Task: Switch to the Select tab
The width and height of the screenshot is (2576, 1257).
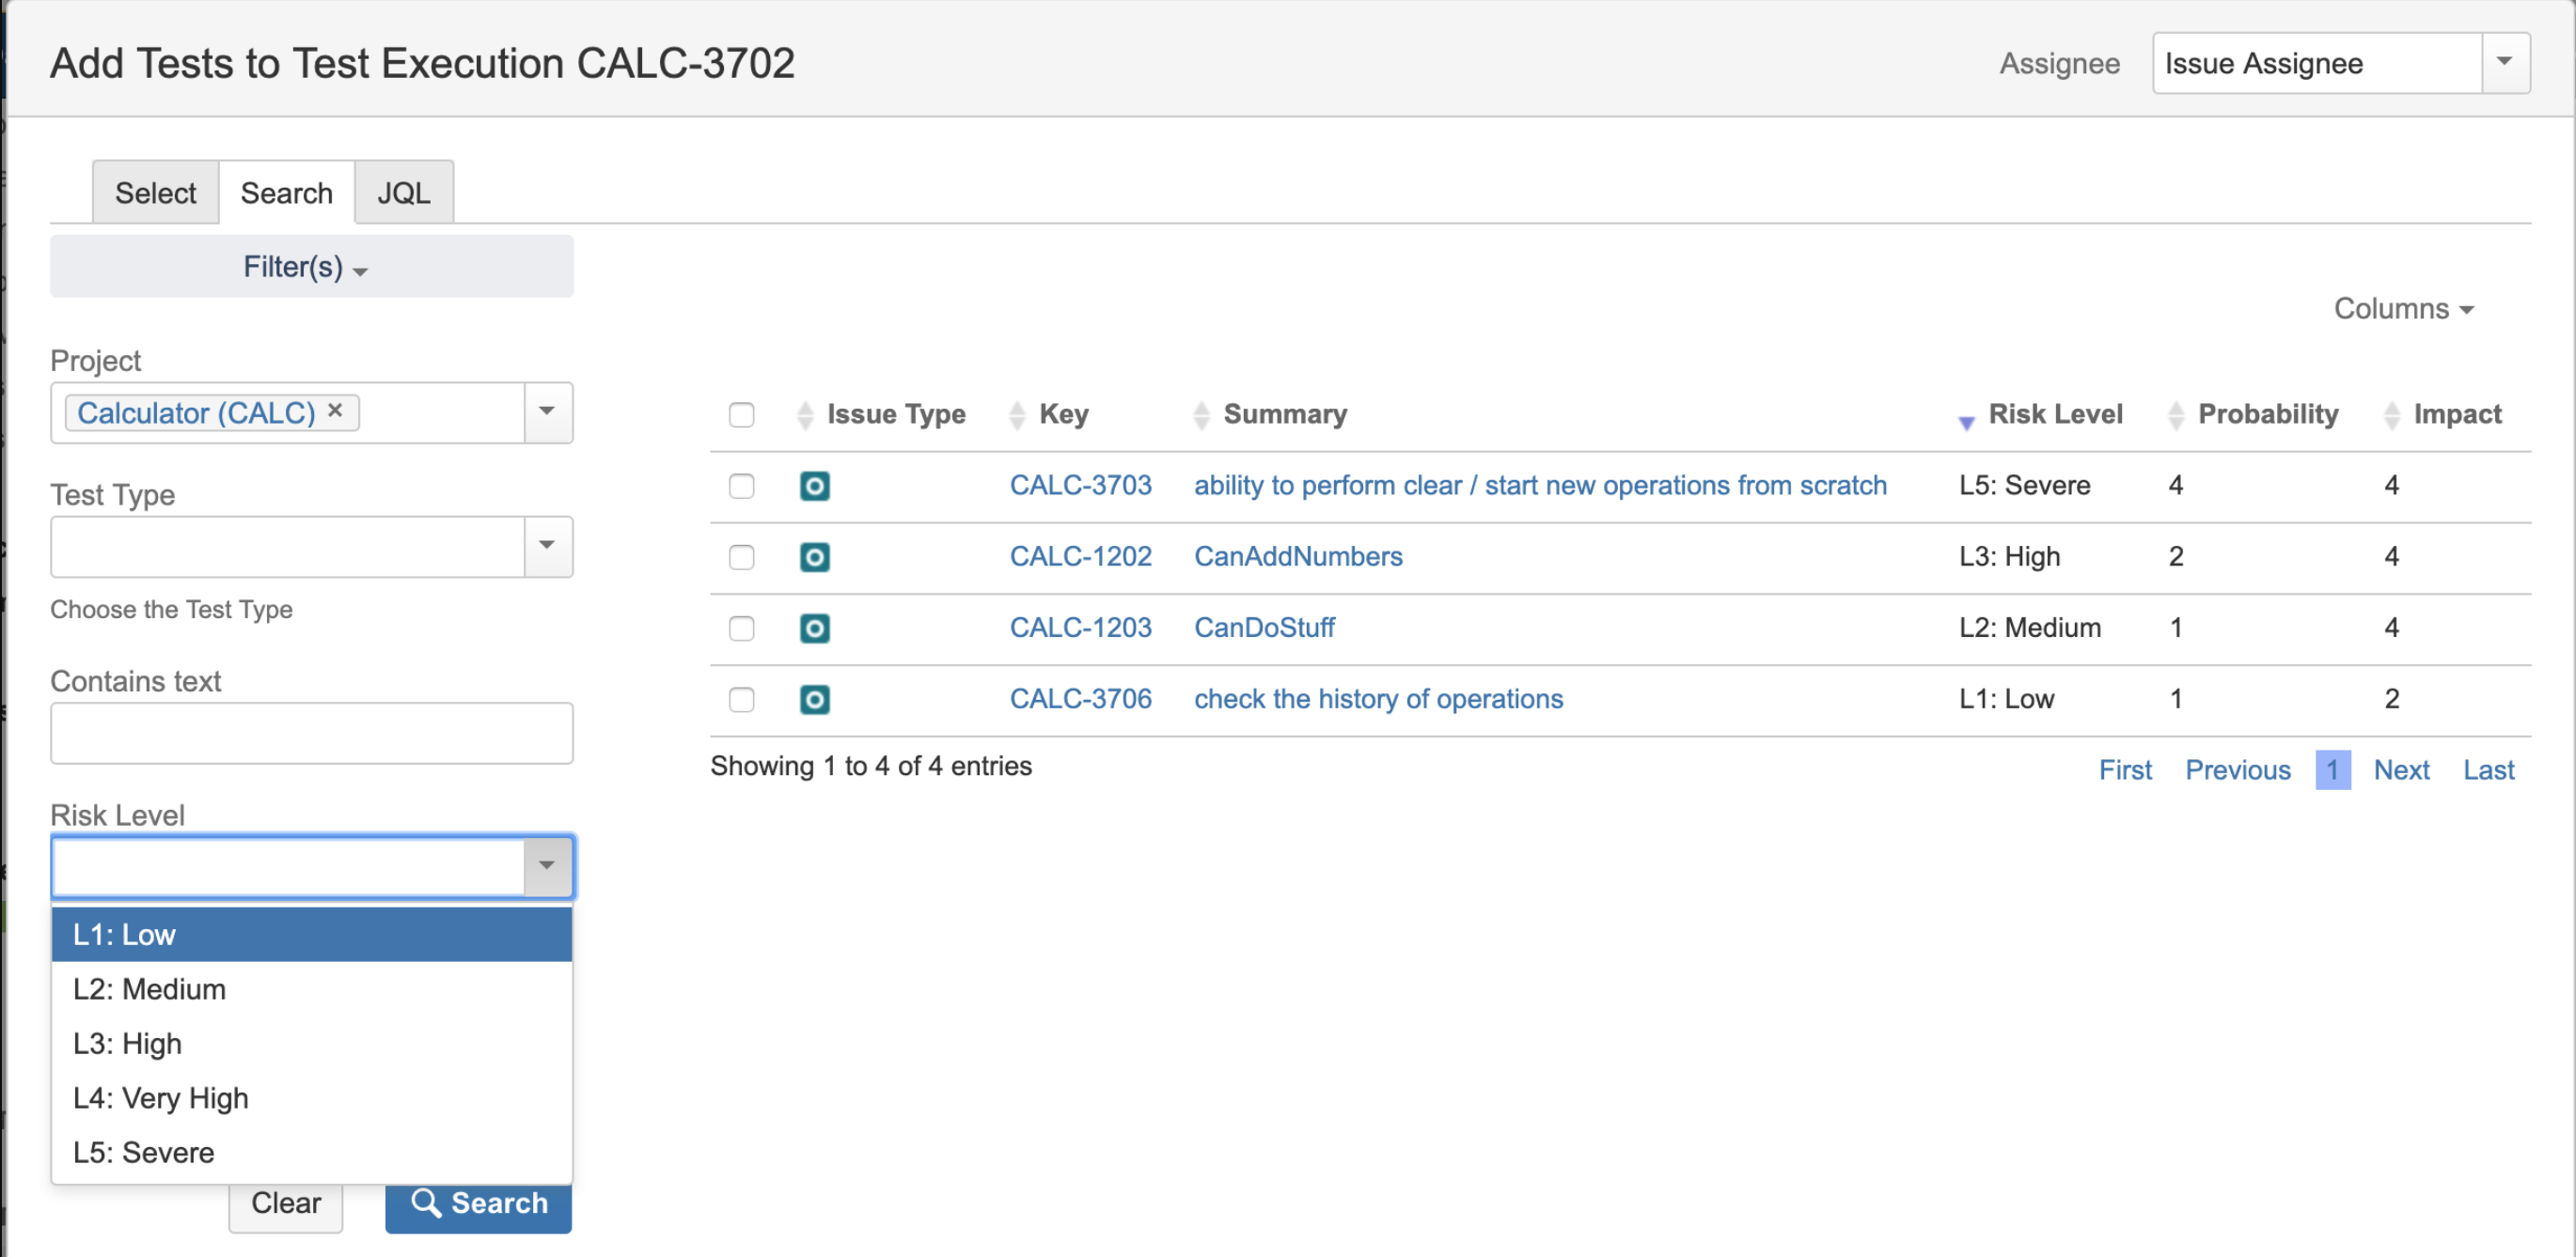Action: pyautogui.click(x=155, y=193)
